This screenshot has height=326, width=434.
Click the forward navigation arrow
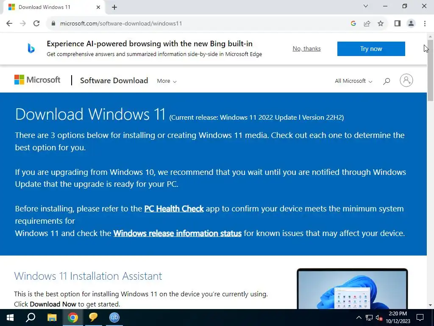point(23,23)
